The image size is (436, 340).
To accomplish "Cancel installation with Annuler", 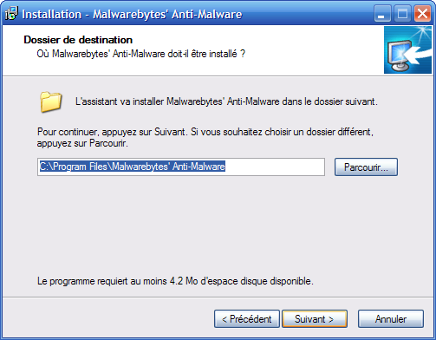I will [x=391, y=319].
